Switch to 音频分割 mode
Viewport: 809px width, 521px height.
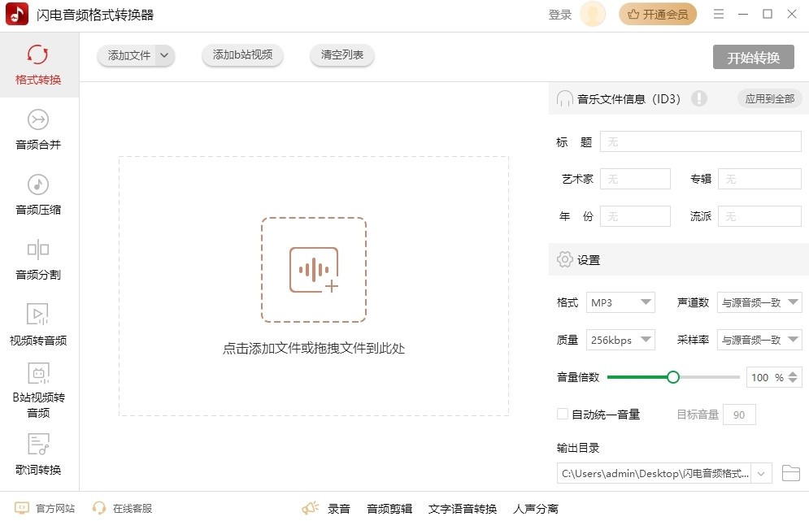click(37, 260)
